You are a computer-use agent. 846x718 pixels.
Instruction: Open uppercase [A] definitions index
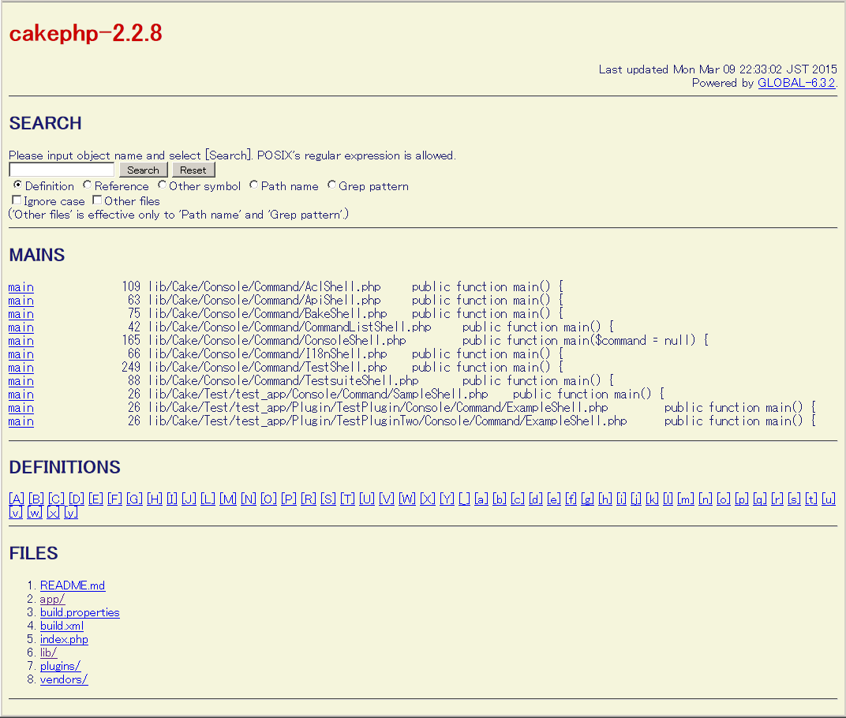[x=17, y=499]
